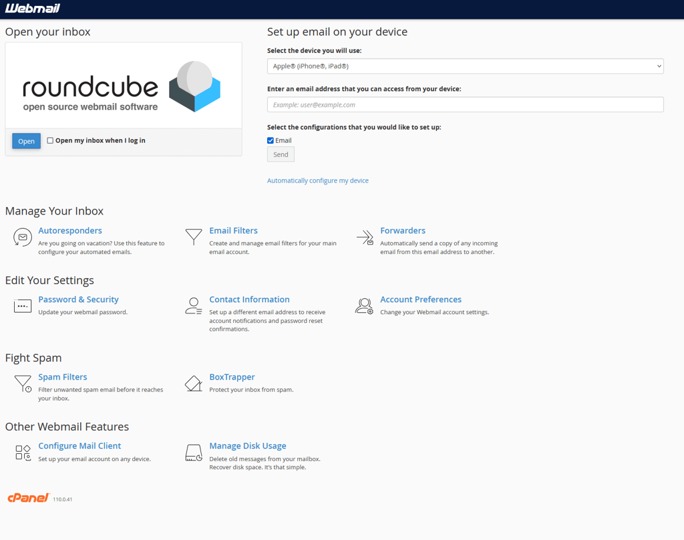Expand the device selection dropdown
This screenshot has width=684, height=540.
click(466, 66)
